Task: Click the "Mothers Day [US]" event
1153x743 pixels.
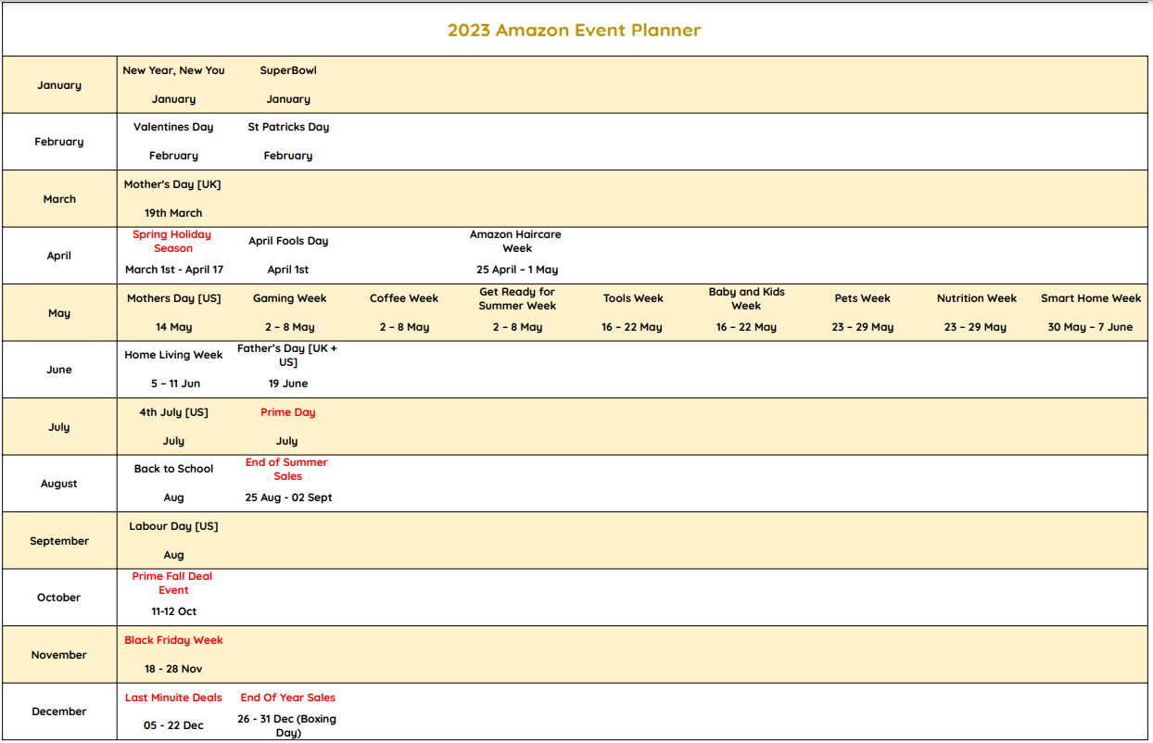Action: click(x=173, y=298)
